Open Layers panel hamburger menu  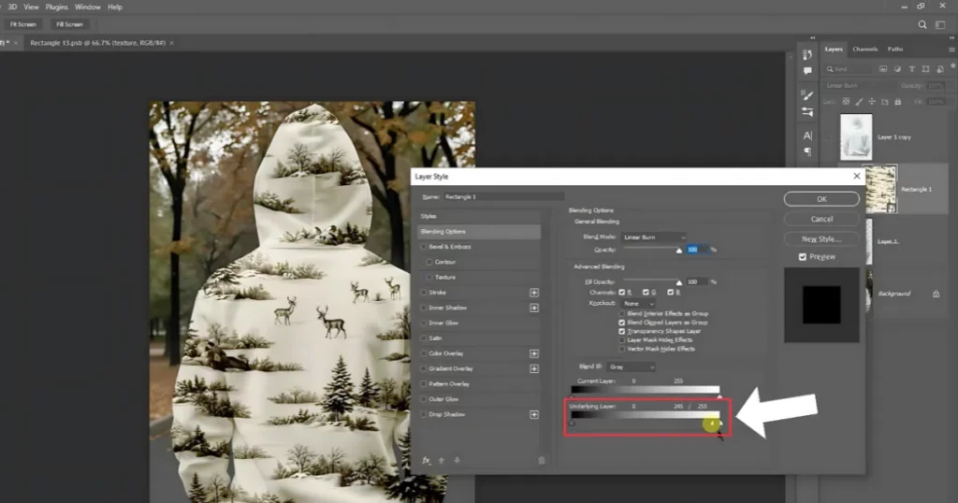coord(951,50)
